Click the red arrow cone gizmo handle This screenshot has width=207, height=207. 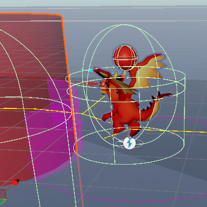(16, 182)
